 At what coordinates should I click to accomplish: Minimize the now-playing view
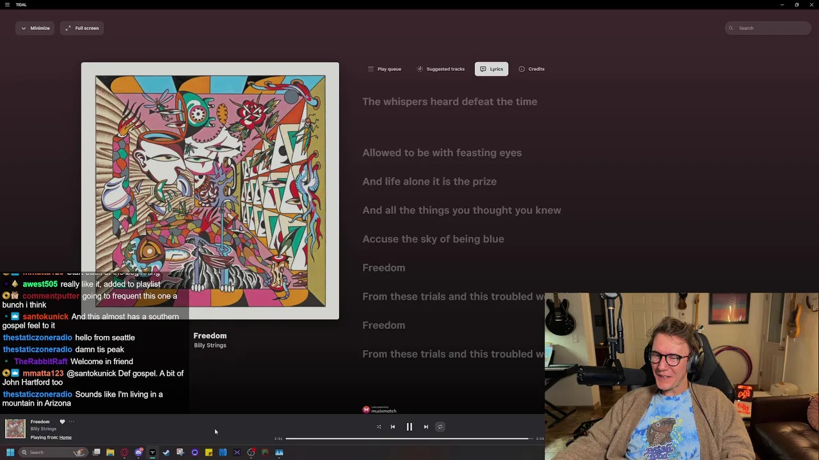coord(35,28)
